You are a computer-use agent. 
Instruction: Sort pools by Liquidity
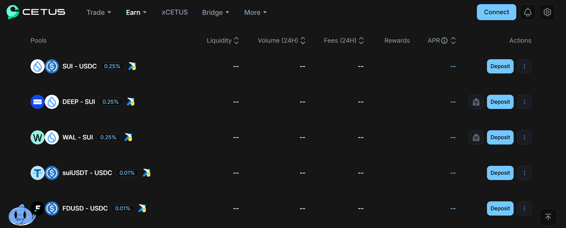click(223, 41)
